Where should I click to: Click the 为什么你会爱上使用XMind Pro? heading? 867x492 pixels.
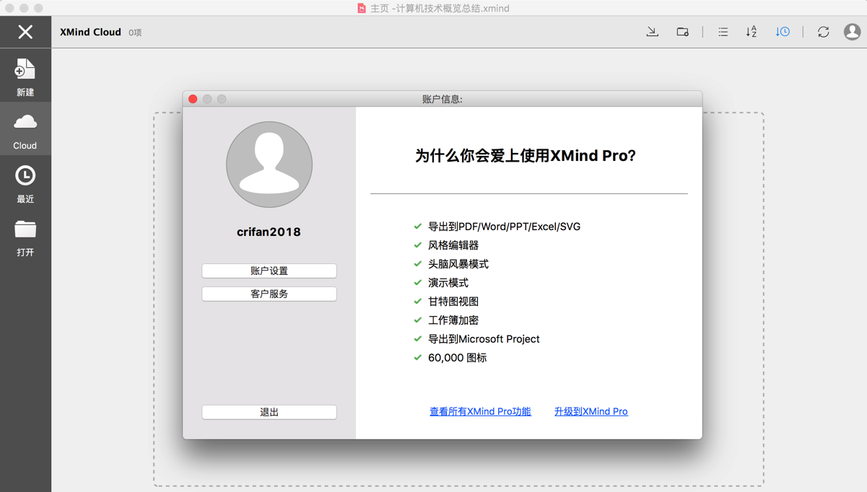(x=526, y=156)
